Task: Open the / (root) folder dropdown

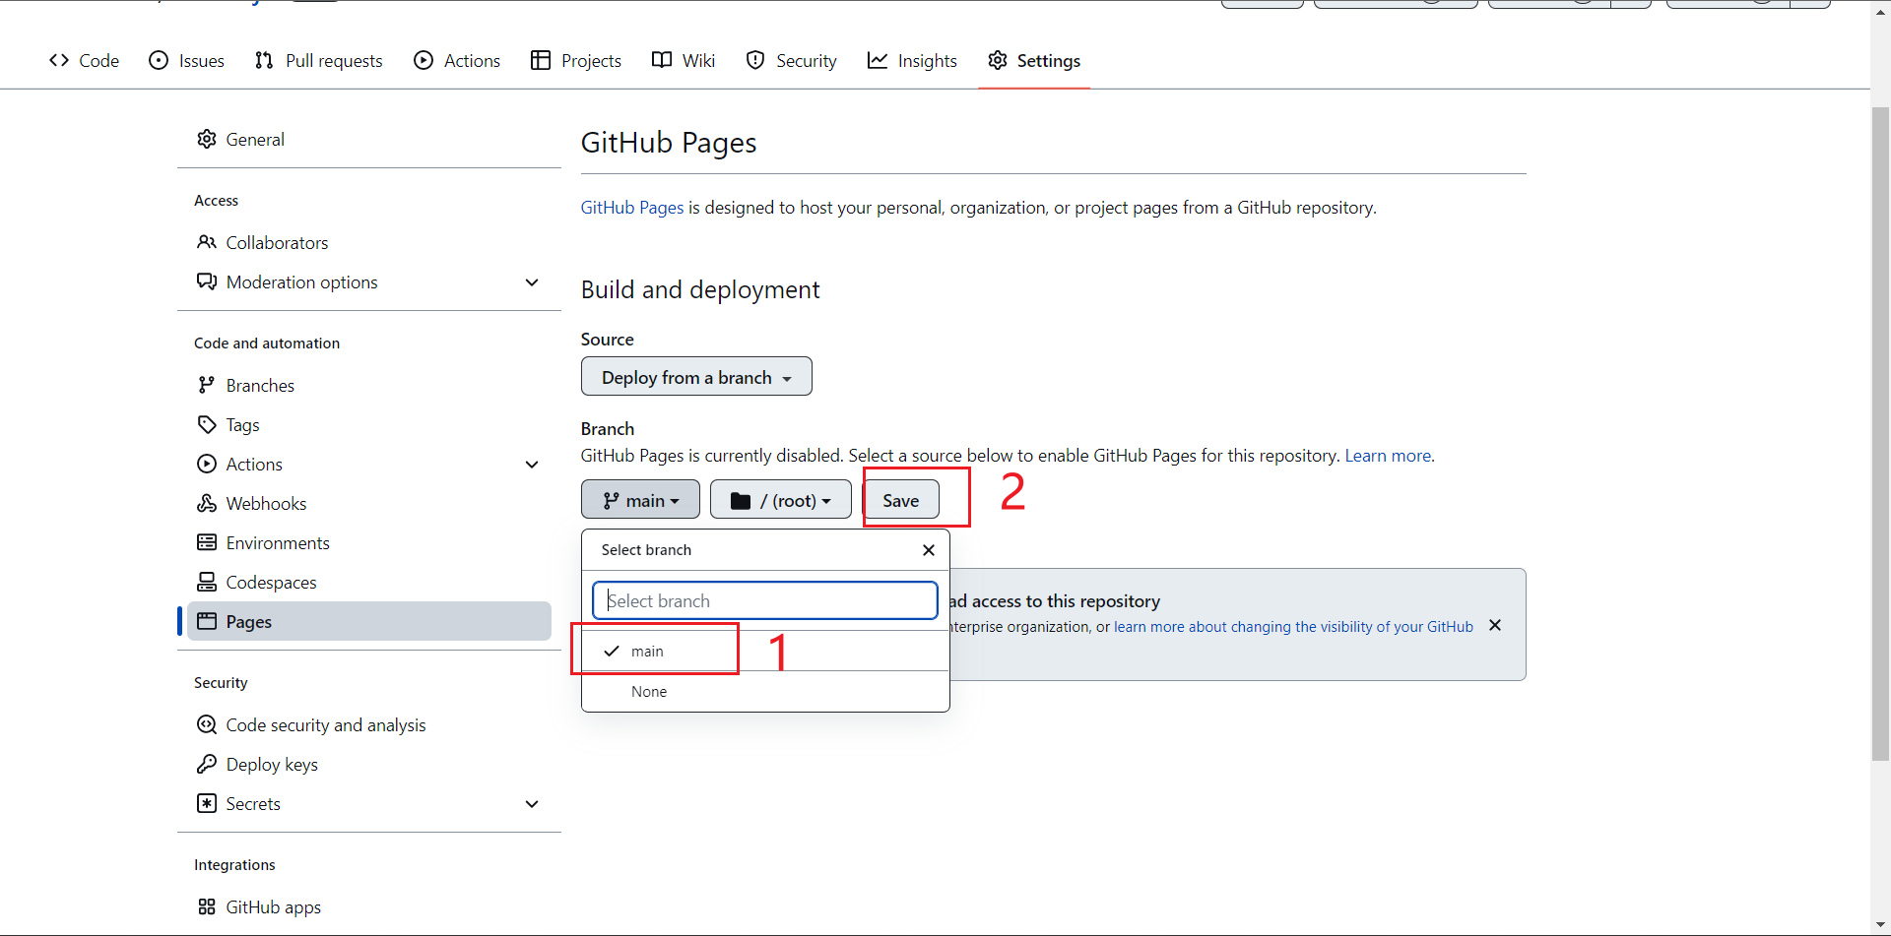Action: 780,500
